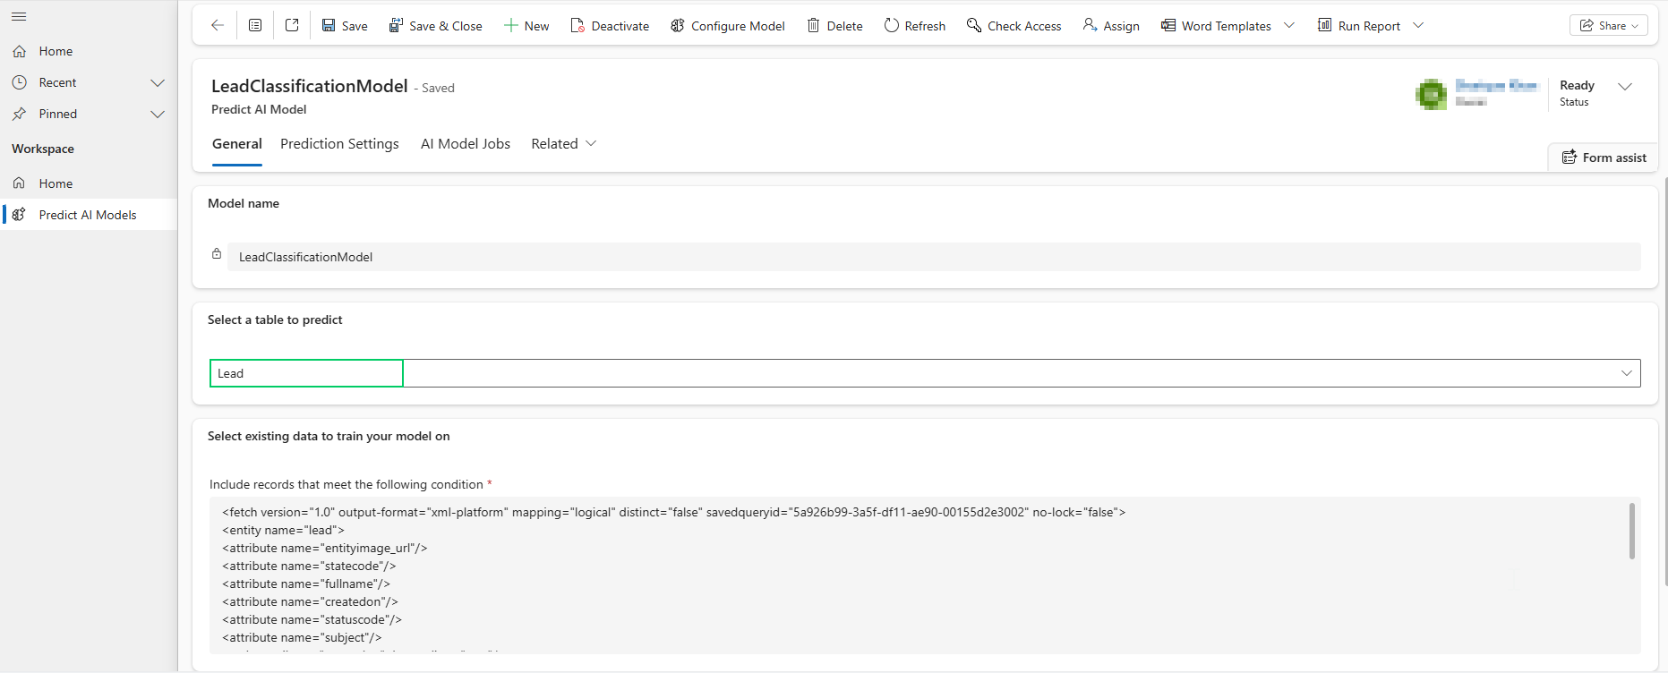
Task: Open record in new window icon
Action: click(x=292, y=26)
